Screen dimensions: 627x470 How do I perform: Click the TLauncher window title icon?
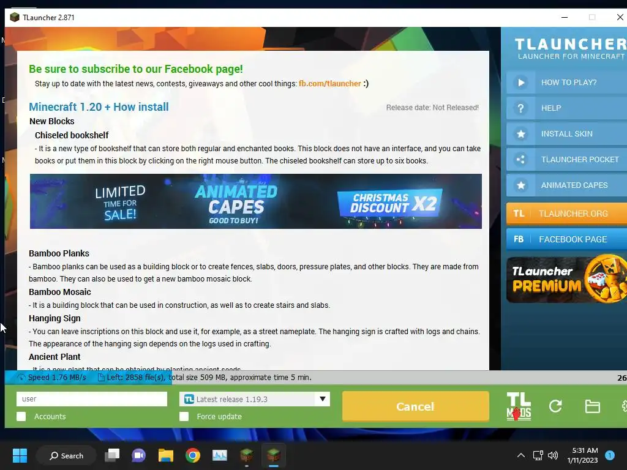tap(15, 17)
